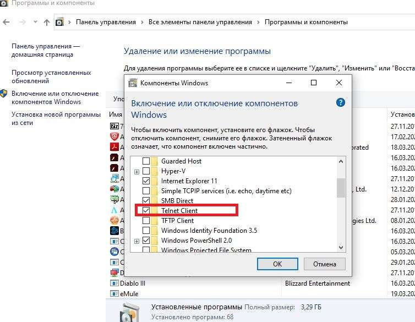This screenshot has width=415, height=322.
Task: Click the back navigation arrow
Action: click(x=6, y=22)
